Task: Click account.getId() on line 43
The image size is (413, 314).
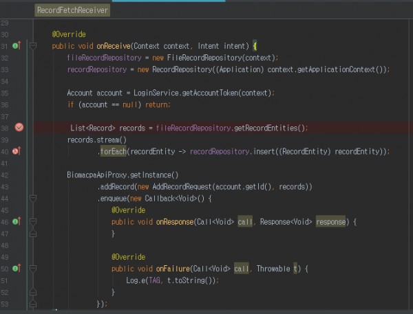Action: point(244,187)
